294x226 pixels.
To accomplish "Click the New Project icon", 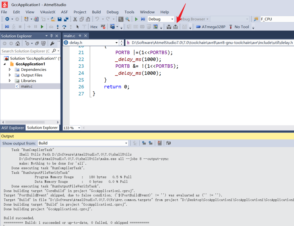I will click(x=26, y=19).
